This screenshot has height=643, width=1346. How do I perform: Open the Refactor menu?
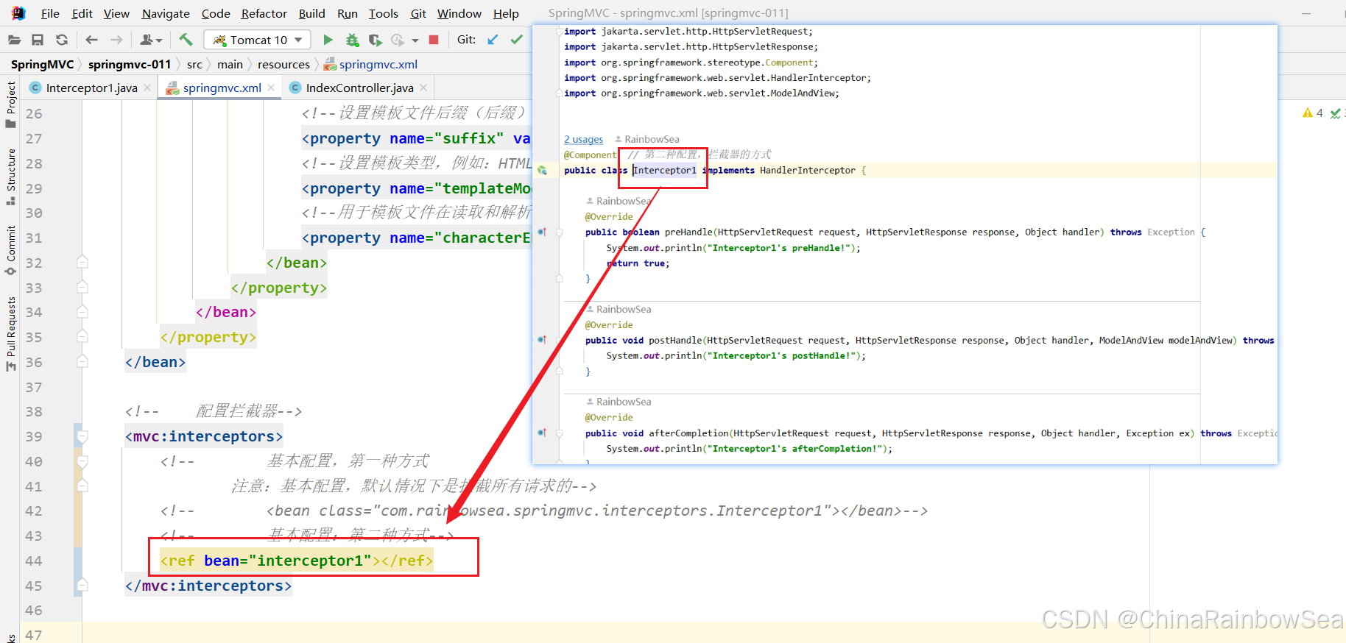(x=264, y=13)
